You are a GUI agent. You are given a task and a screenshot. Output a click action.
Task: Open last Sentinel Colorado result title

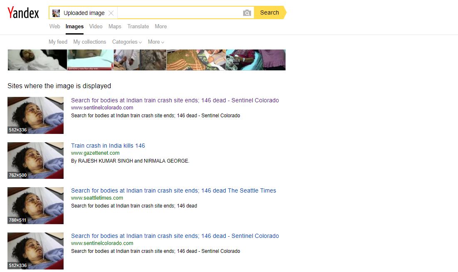coord(175,236)
